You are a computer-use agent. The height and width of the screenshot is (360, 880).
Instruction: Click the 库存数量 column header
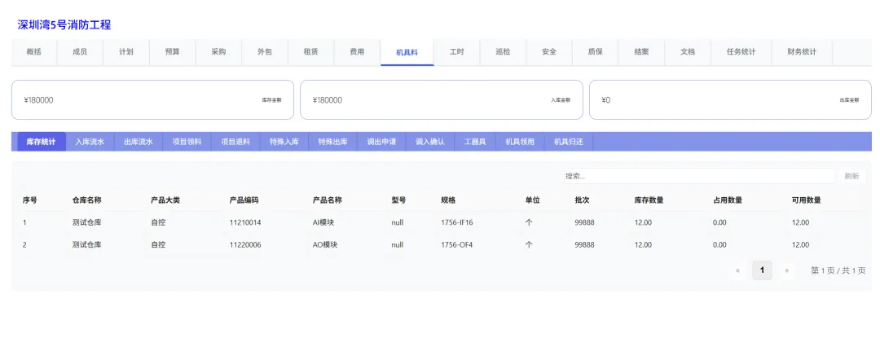[649, 200]
